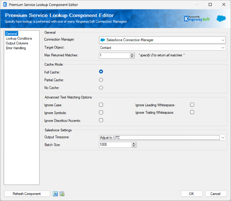Screen dimensions: 231x201
Task: Open the Connection Manager dropdown
Action: (x=223, y=40)
